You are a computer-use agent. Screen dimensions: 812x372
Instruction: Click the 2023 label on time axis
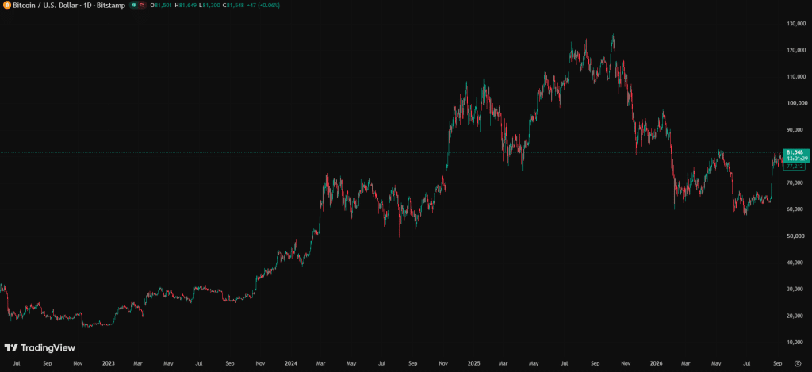tap(107, 364)
